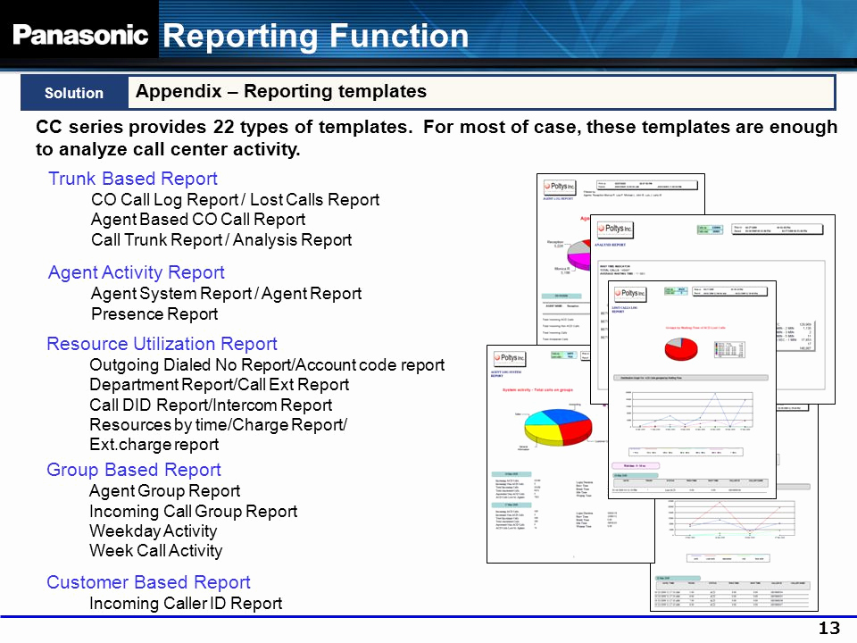Click the Poltys Inc logo on the Lost Calls Log page
Screen dimensions: 857x643
coord(629,294)
